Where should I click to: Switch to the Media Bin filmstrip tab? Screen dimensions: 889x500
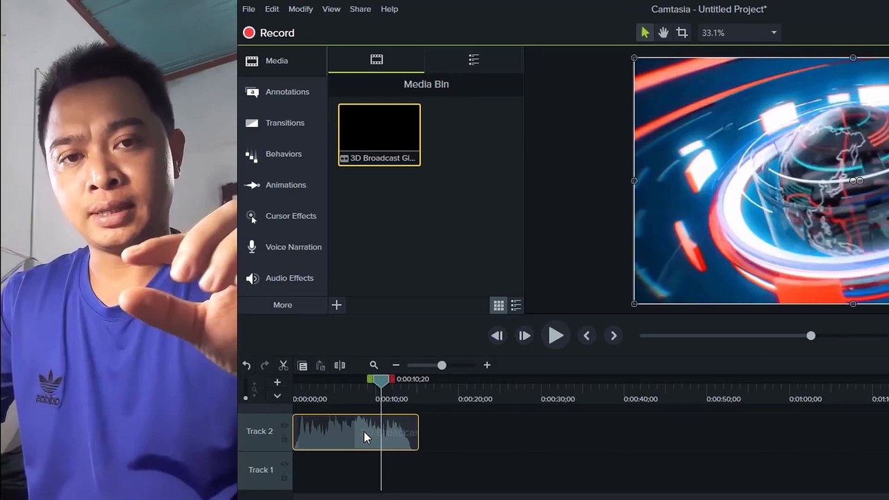(x=376, y=60)
